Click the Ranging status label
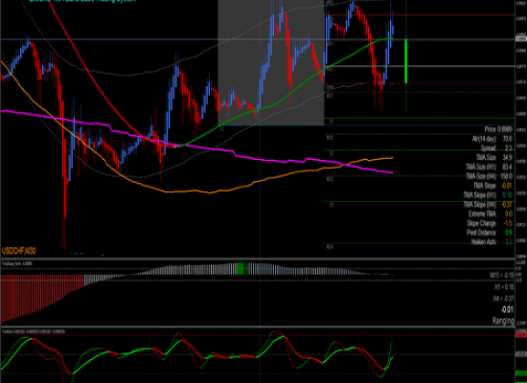527x383 pixels. click(x=503, y=321)
